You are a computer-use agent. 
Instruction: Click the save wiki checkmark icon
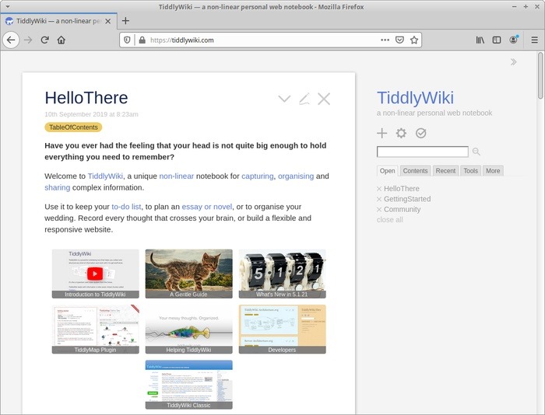[x=421, y=133]
